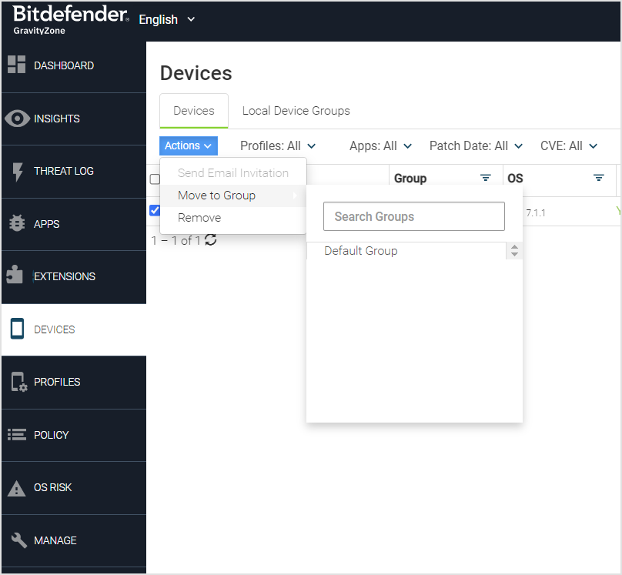Open the Profiles: All filter dropdown
Image resolution: width=622 pixels, height=575 pixels.
(x=278, y=145)
